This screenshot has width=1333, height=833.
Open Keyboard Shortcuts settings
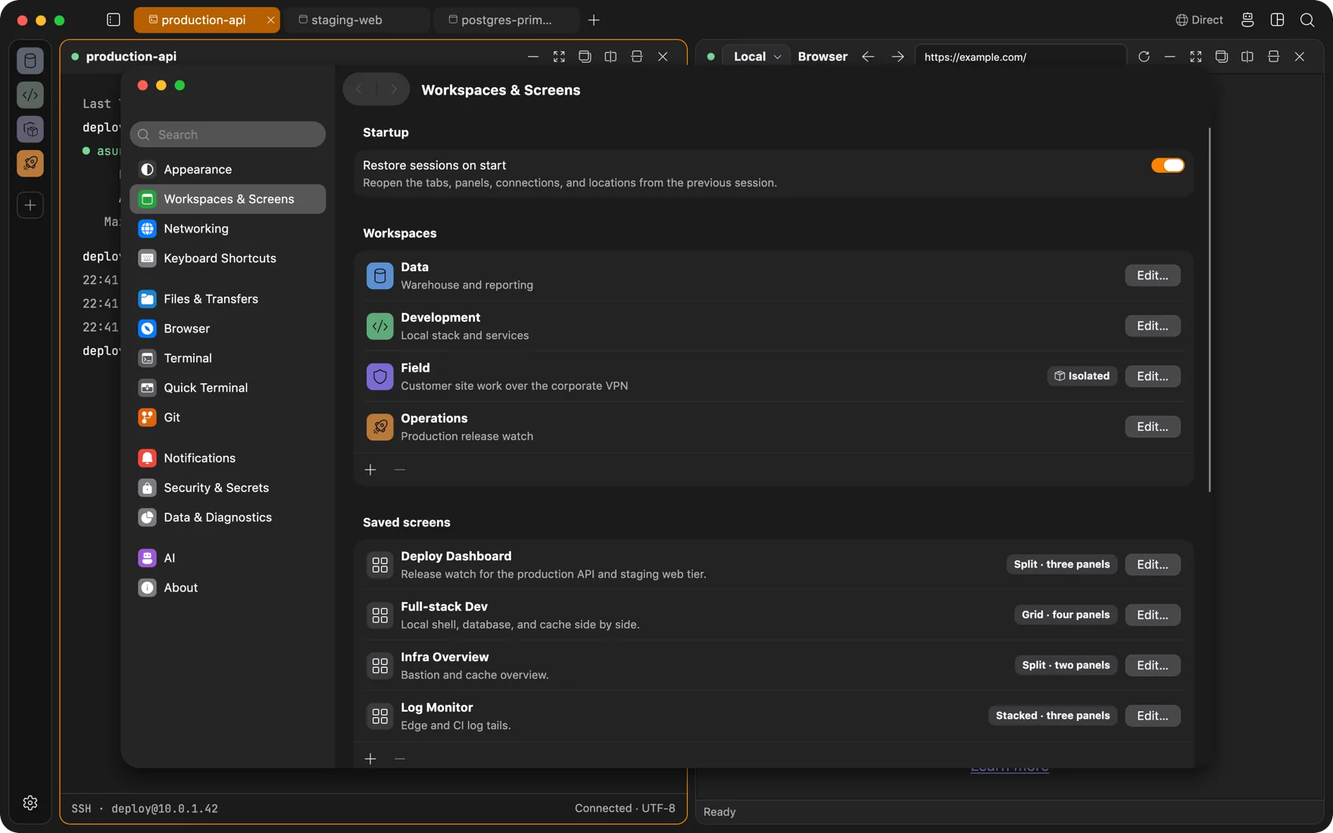tap(228, 258)
